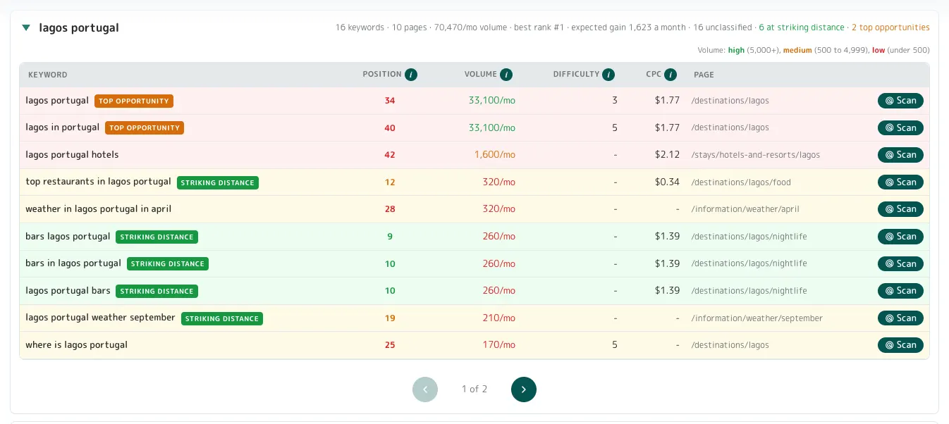Click Striking Distance badge on 'bars lagos portugal'

point(157,237)
